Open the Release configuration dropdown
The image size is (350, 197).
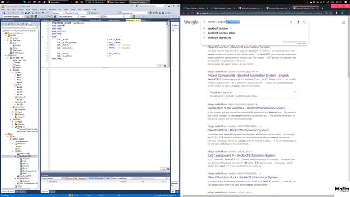click(x=59, y=13)
